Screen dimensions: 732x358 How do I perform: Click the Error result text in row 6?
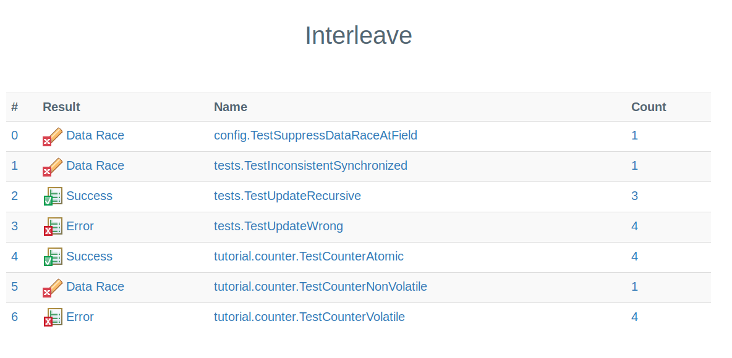click(80, 317)
